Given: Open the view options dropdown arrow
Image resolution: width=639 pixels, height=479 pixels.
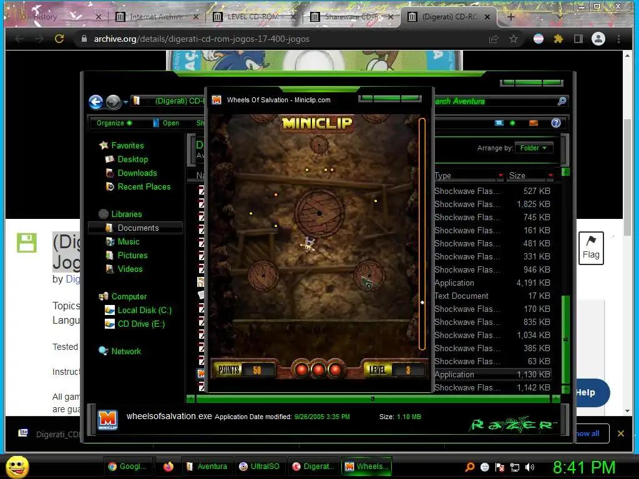Looking at the screenshot, I should 512,123.
